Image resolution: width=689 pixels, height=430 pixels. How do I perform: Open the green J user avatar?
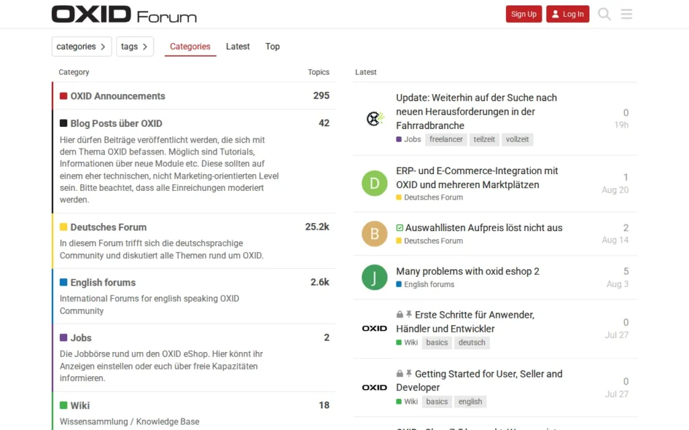click(374, 277)
